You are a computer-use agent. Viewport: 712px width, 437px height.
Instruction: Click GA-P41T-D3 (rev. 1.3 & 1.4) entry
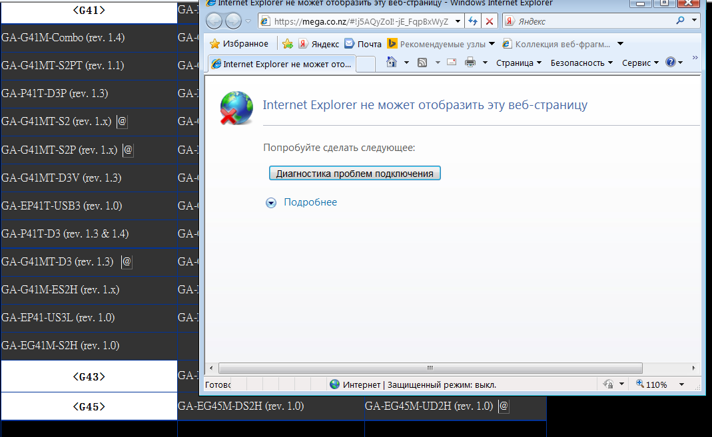tap(65, 234)
